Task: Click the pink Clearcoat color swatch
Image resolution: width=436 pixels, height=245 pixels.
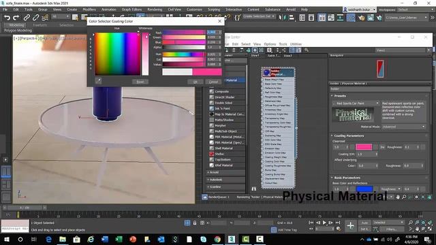Action: point(364,147)
